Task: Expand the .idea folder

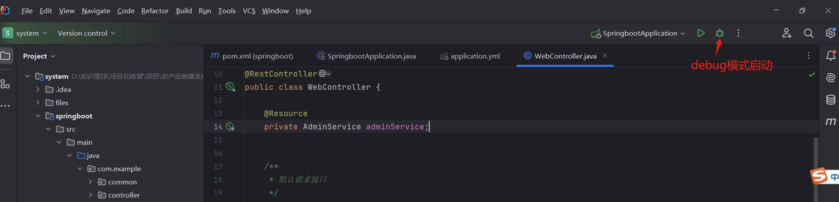Action: click(38, 89)
